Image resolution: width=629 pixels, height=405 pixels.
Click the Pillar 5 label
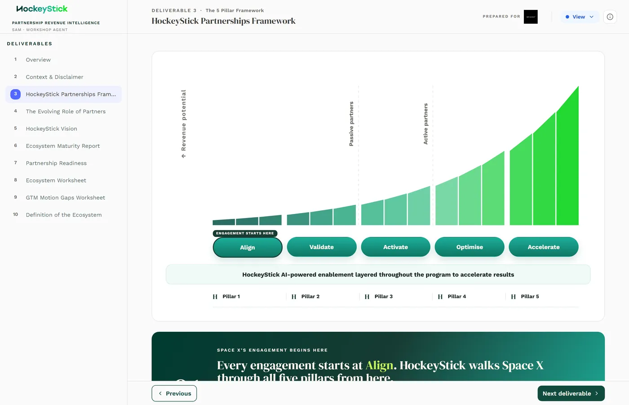click(530, 297)
